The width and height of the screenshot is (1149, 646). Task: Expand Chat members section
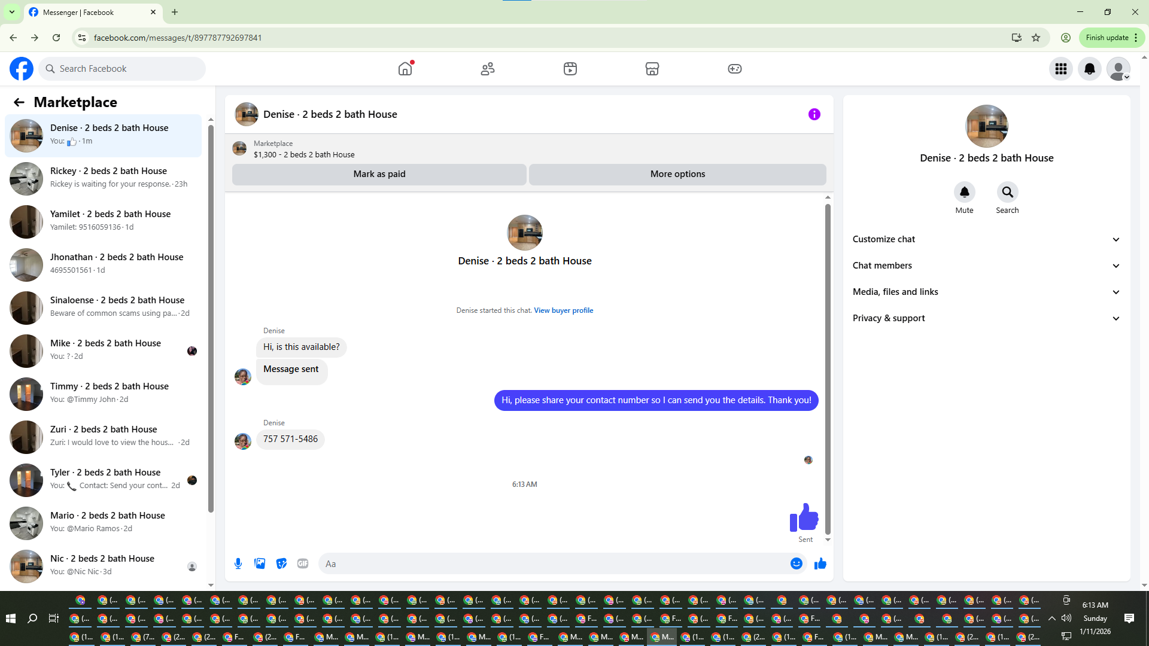[x=986, y=266]
